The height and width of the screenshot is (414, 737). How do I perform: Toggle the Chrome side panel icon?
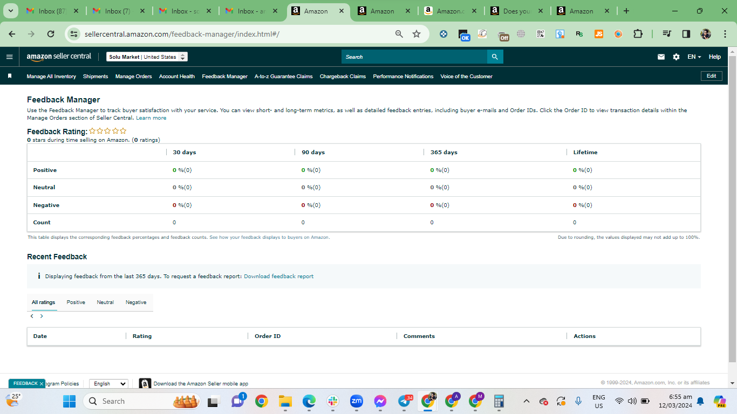coord(686,34)
